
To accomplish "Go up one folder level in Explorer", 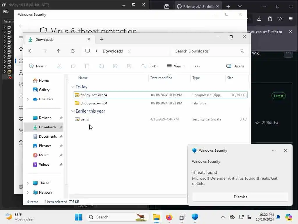I will tap(58, 51).
